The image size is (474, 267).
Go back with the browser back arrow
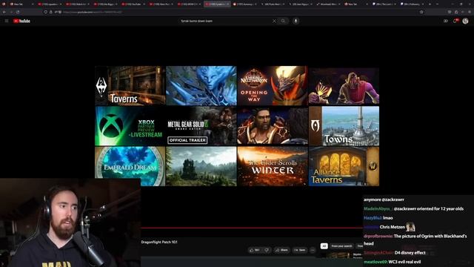4,12
